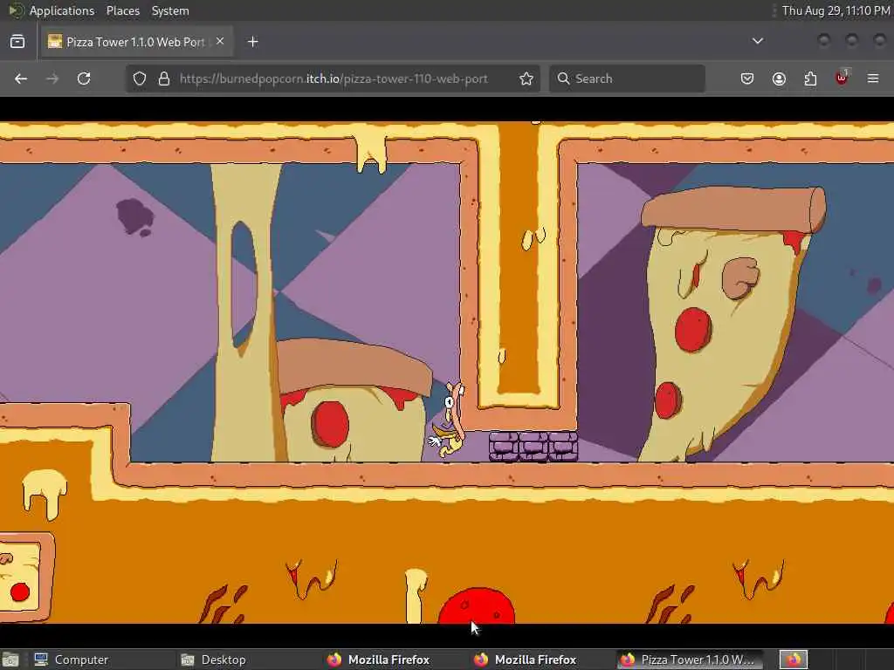The image size is (894, 670).
Task: Click the Peppino character in the game
Action: click(x=449, y=420)
